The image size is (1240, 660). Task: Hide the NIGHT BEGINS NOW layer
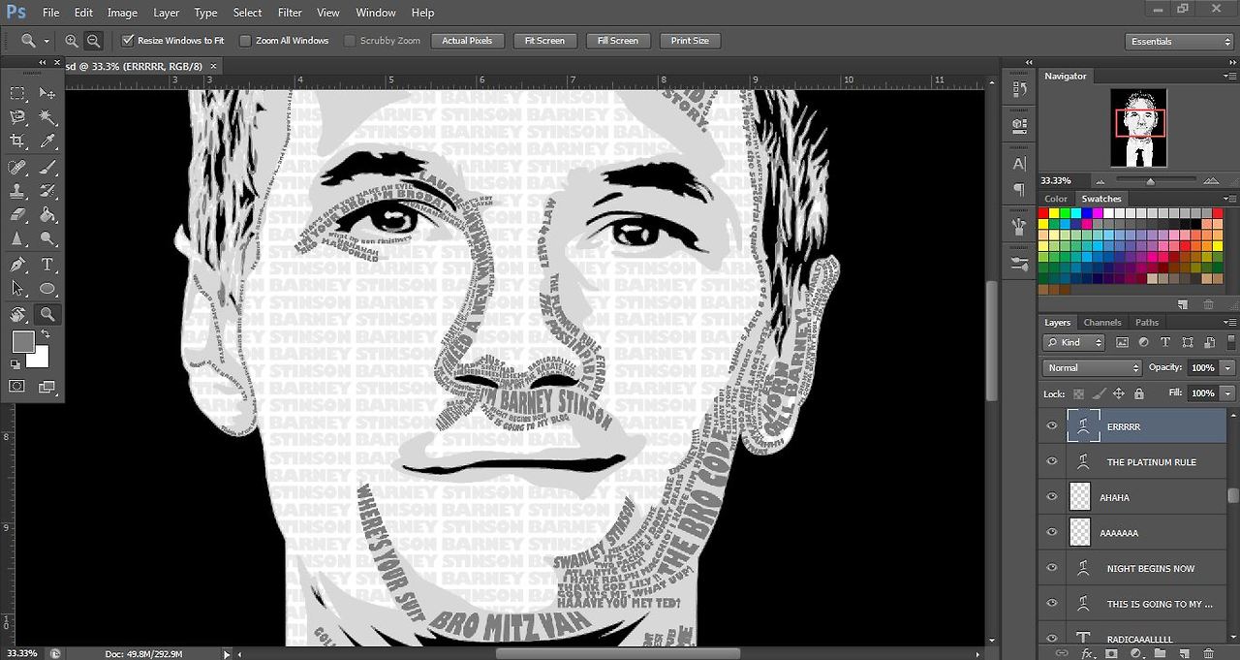pyautogui.click(x=1052, y=568)
